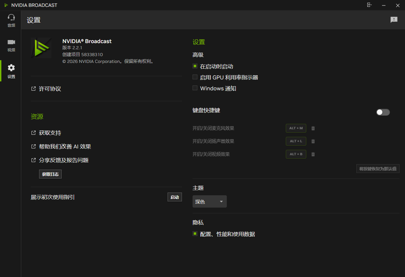Open the 音频 (Audio) sidebar tab

[11, 21]
